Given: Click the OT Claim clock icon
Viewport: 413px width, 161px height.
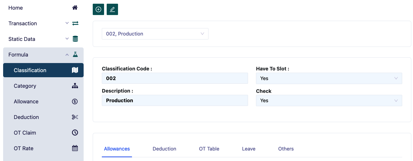Looking at the screenshot, I should point(75,133).
